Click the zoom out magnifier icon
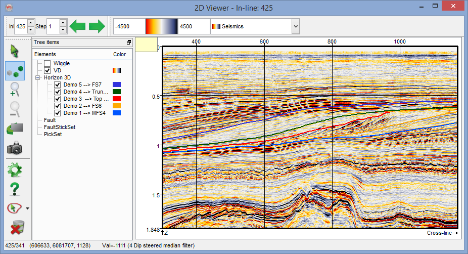Image resolution: width=468 pixels, height=254 pixels. pyautogui.click(x=15, y=109)
